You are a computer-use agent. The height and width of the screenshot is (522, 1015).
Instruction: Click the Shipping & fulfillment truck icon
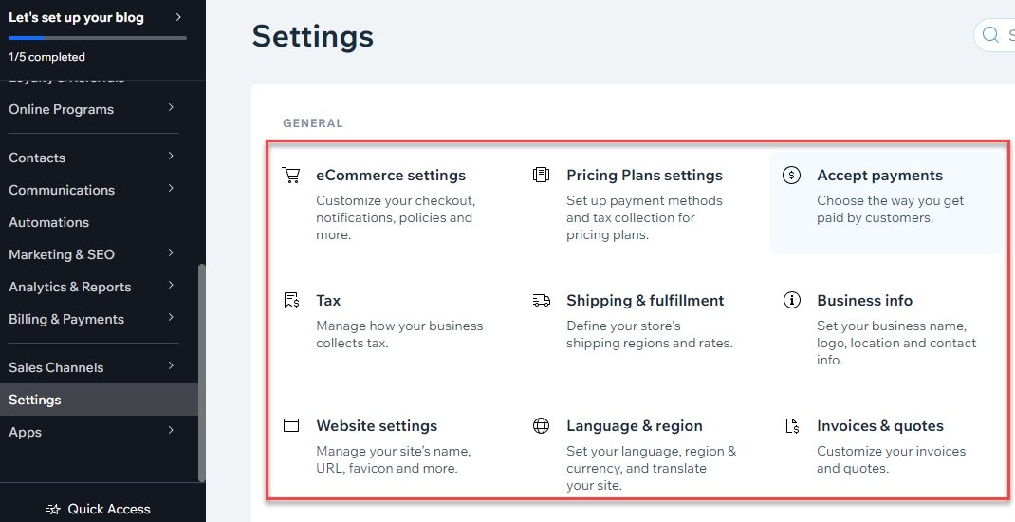click(541, 301)
